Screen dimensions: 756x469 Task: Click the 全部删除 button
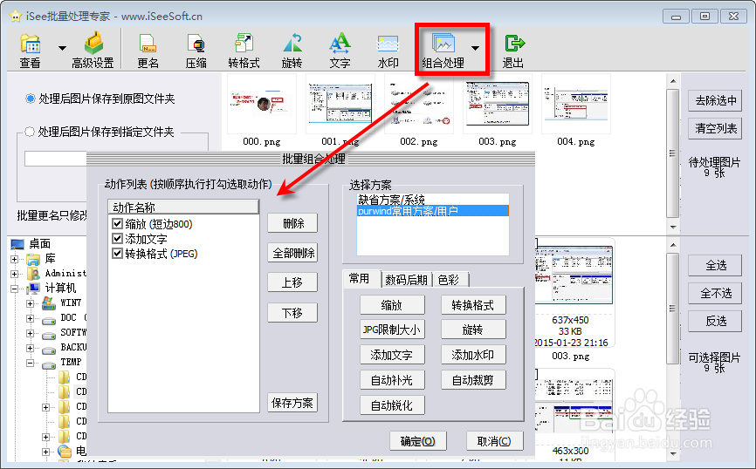pyautogui.click(x=292, y=253)
